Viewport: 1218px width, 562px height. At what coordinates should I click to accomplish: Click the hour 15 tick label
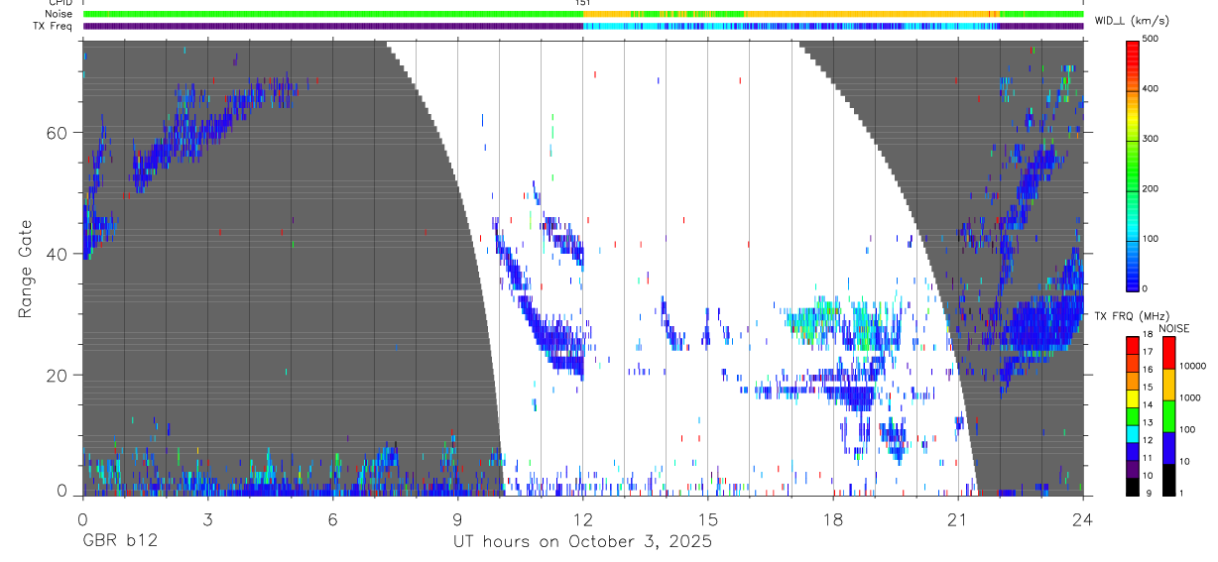click(x=707, y=518)
